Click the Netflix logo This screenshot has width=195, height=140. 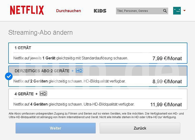pos(27,10)
